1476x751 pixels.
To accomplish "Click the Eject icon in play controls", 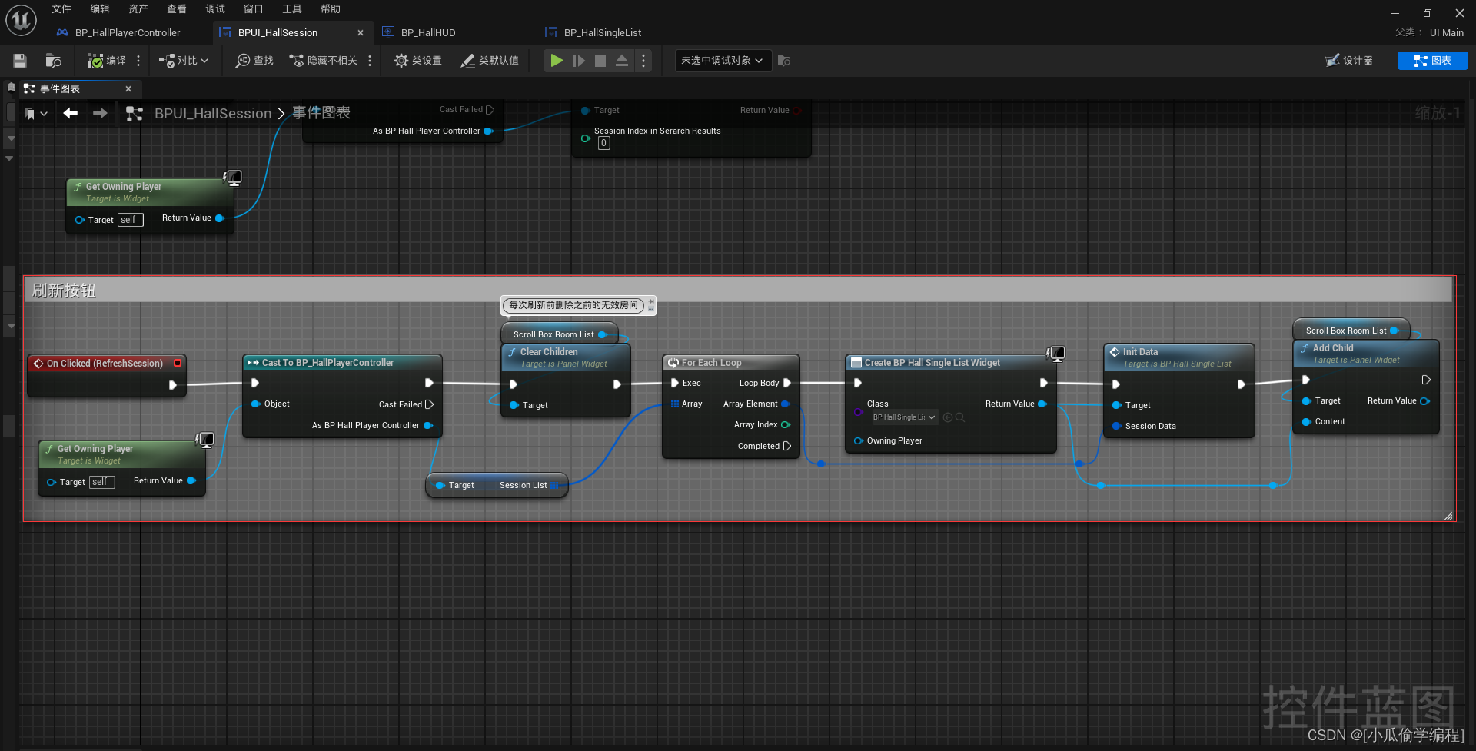I will pyautogui.click(x=622, y=61).
